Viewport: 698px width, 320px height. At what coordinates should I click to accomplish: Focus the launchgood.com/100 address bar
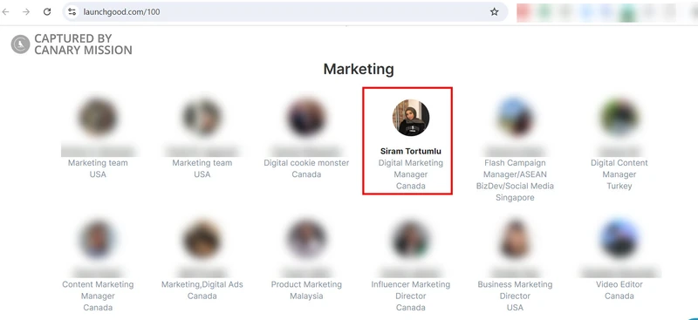click(285, 12)
